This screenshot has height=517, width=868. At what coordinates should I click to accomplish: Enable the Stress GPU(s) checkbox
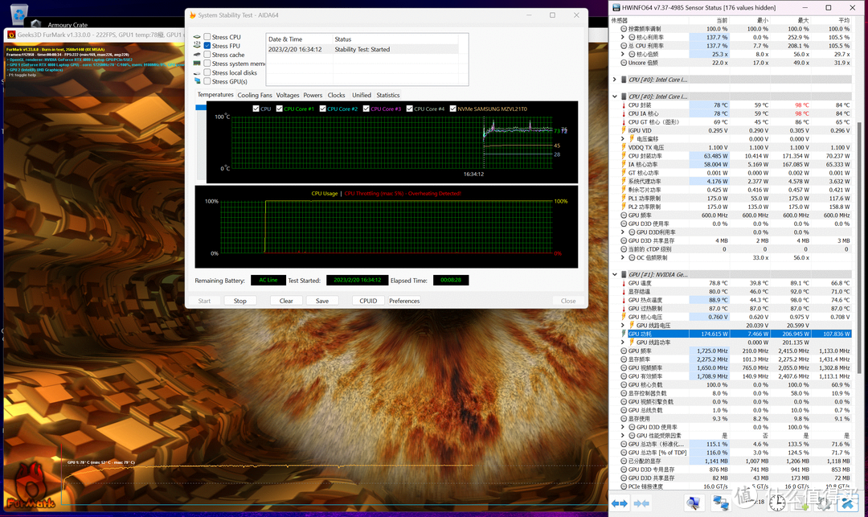(x=207, y=81)
